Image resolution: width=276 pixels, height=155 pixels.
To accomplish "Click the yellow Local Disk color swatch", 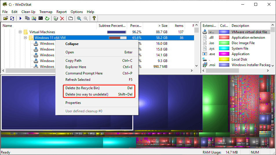I will (224, 59).
